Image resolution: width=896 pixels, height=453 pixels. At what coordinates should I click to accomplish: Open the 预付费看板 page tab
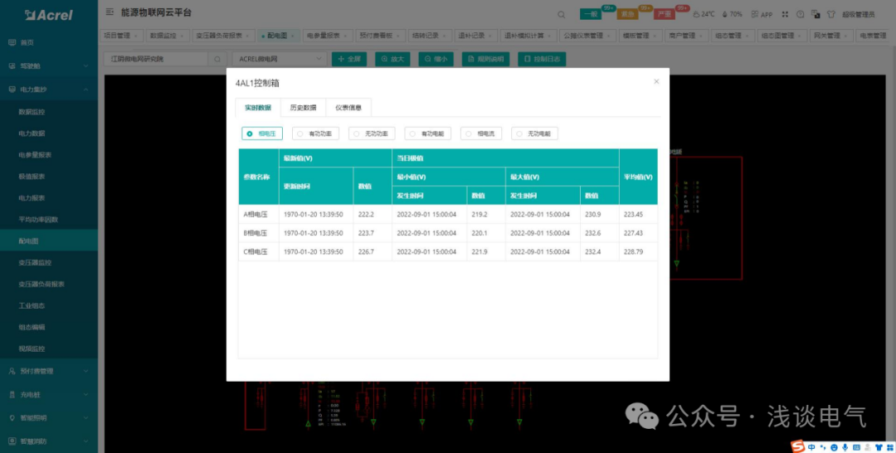[379, 36]
